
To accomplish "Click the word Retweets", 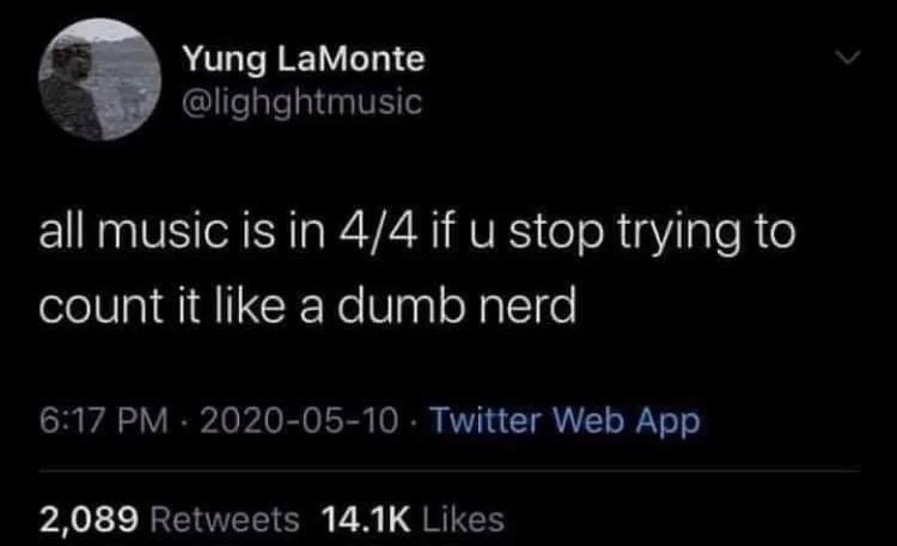I will click(225, 519).
